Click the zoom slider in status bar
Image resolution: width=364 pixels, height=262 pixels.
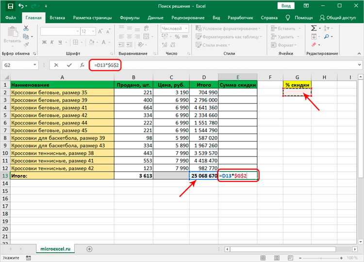point(321,258)
